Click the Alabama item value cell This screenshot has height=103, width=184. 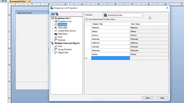point(149,28)
